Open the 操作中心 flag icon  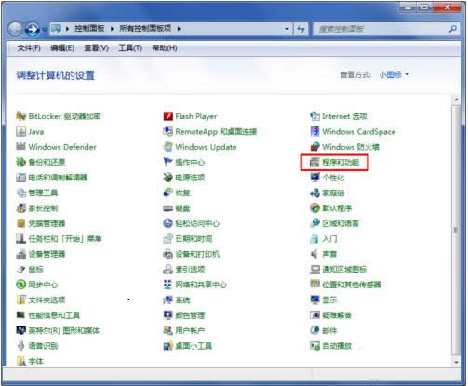(167, 162)
